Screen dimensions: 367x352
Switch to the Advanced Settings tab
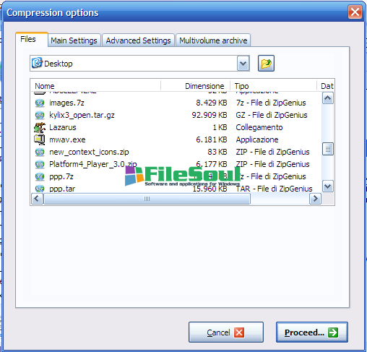[138, 40]
